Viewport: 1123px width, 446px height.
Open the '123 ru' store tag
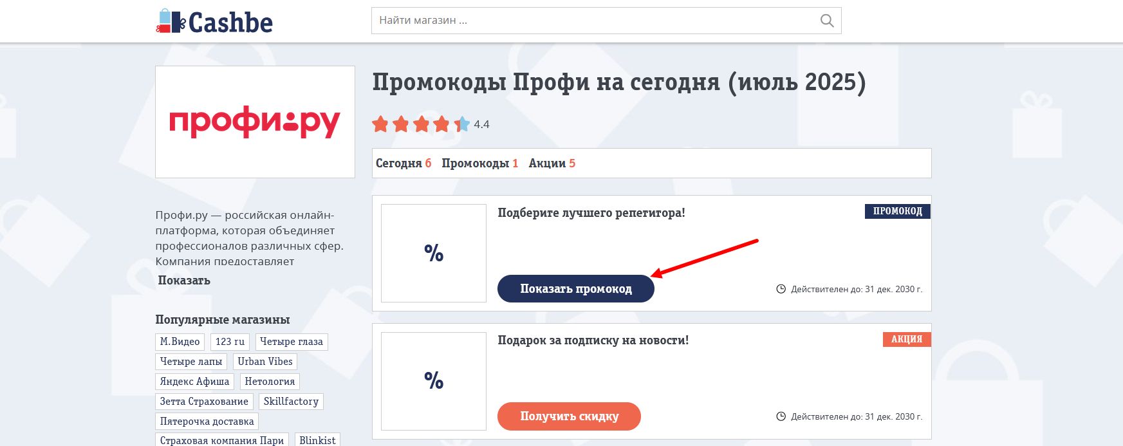point(230,342)
